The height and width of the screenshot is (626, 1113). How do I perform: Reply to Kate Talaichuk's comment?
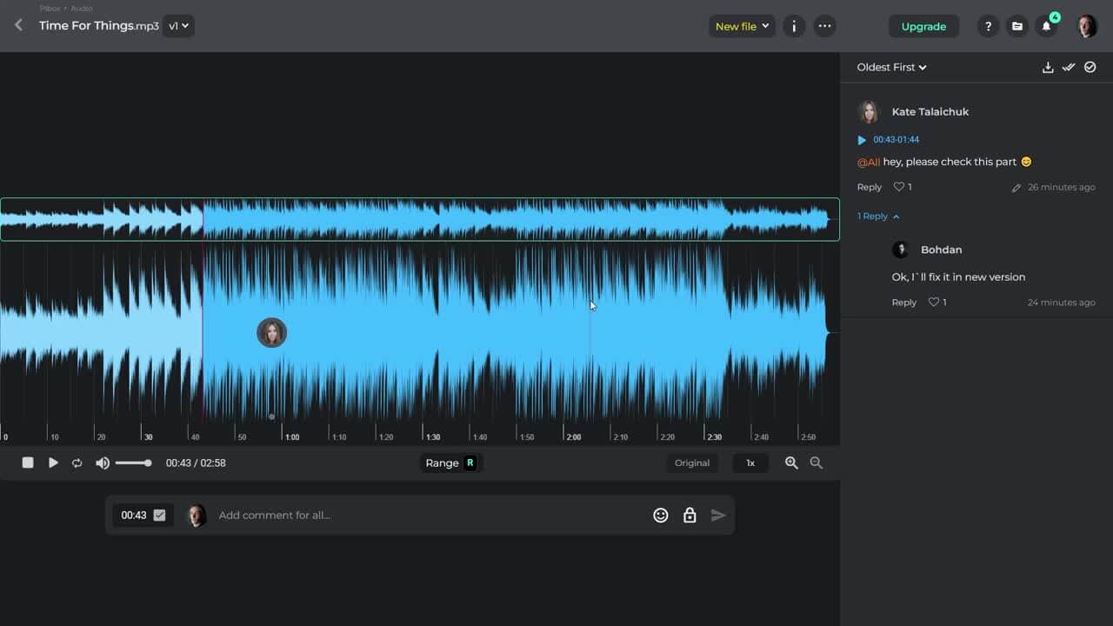869,186
